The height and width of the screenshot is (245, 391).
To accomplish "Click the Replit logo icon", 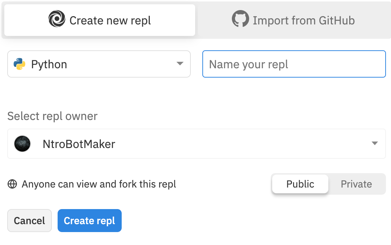I will click(57, 19).
